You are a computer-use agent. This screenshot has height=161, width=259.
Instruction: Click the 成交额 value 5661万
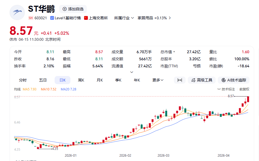coord(145,59)
